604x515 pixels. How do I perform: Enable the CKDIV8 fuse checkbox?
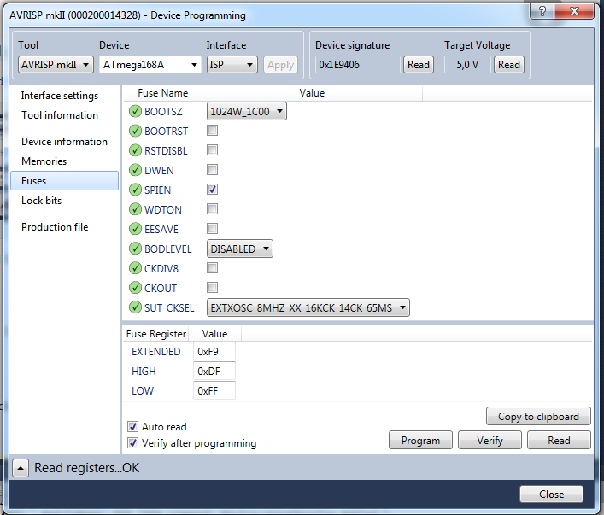[x=212, y=267]
